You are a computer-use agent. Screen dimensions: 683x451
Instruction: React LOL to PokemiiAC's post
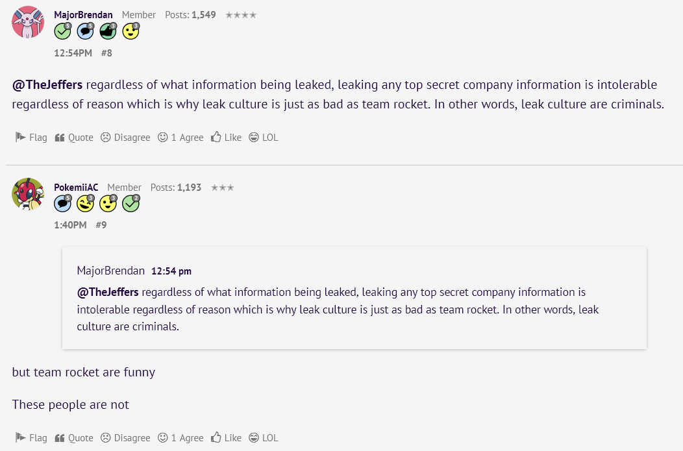[264, 438]
